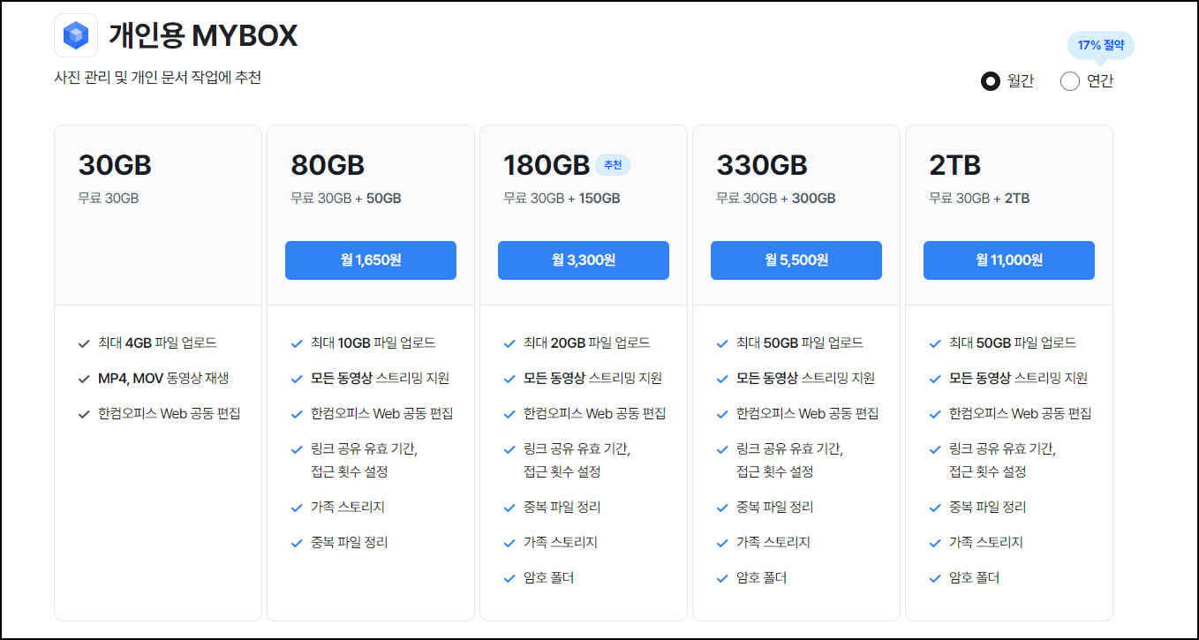The height and width of the screenshot is (640, 1199).
Task: Click 가족 스토리지 in the 80GB plan
Action: 348,508
